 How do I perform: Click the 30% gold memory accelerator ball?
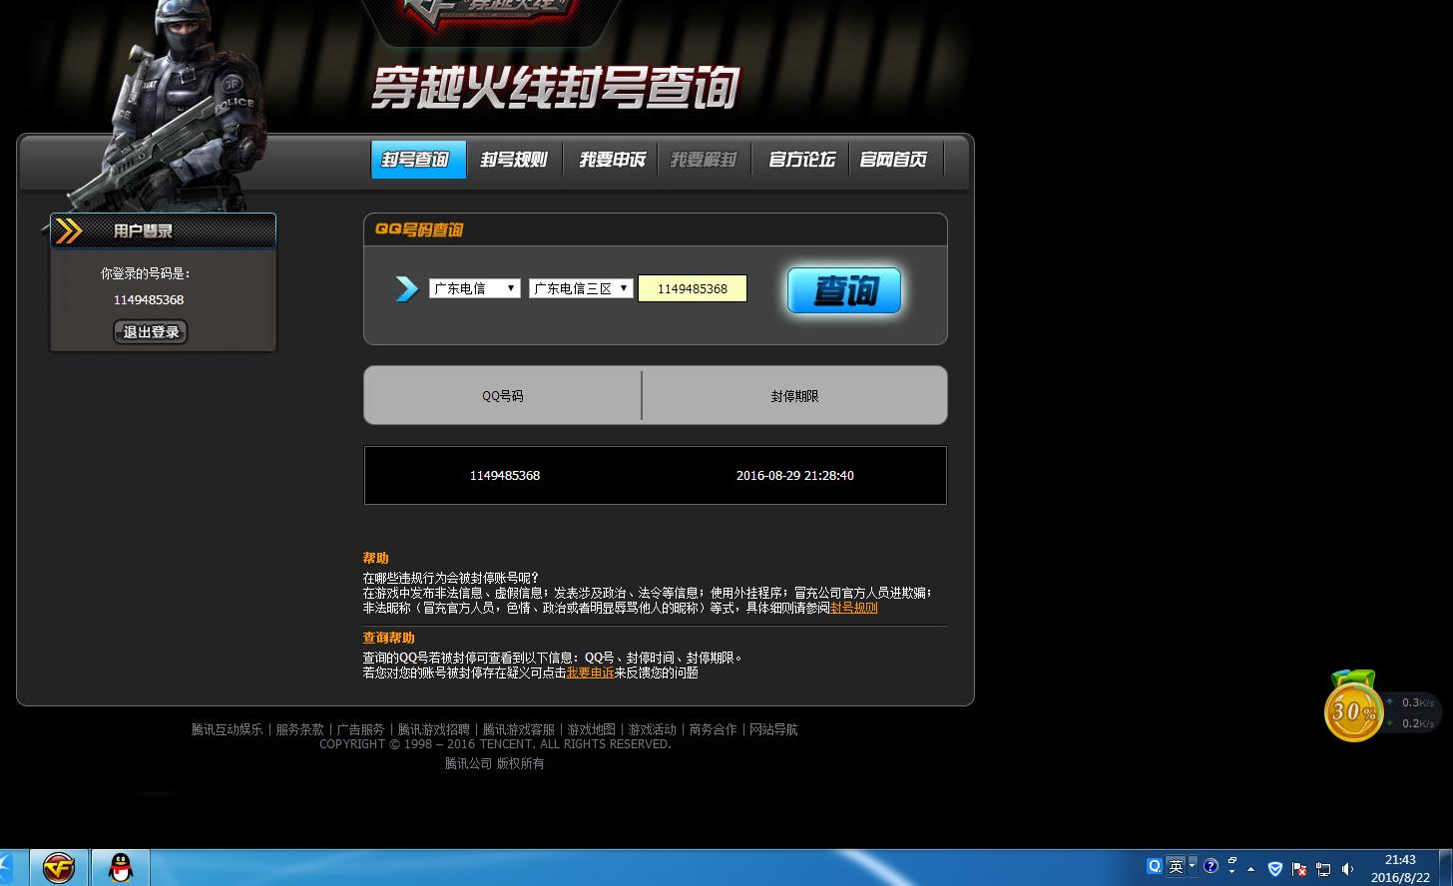(1352, 710)
